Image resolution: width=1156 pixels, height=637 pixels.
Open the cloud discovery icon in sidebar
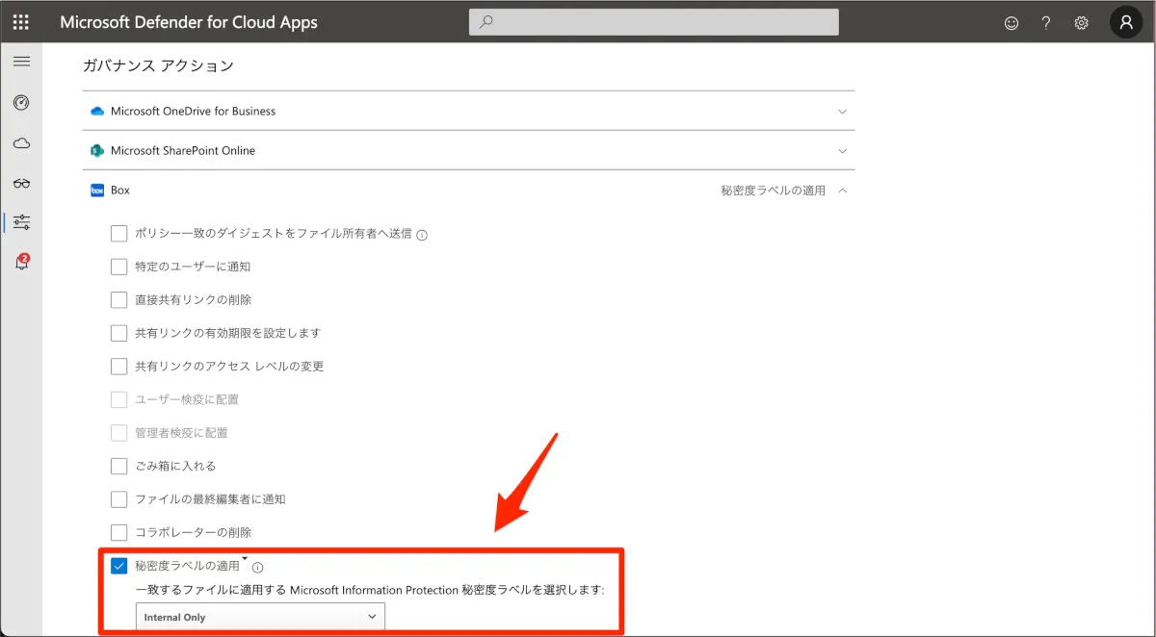point(21,143)
